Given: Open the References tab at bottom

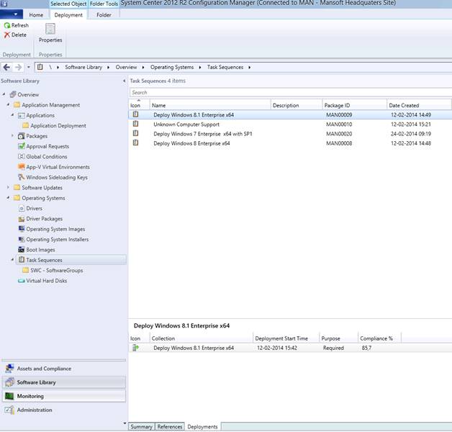Looking at the screenshot, I should pyautogui.click(x=170, y=427).
